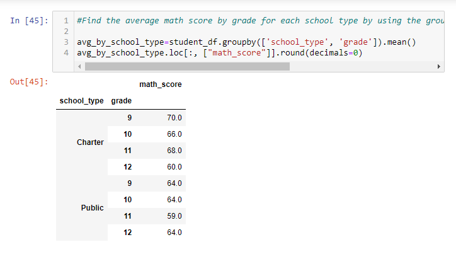Click the horizontal scrollbar thumb in code cell
Image resolution: width=456 pixels, height=259 pixels.
(x=187, y=67)
